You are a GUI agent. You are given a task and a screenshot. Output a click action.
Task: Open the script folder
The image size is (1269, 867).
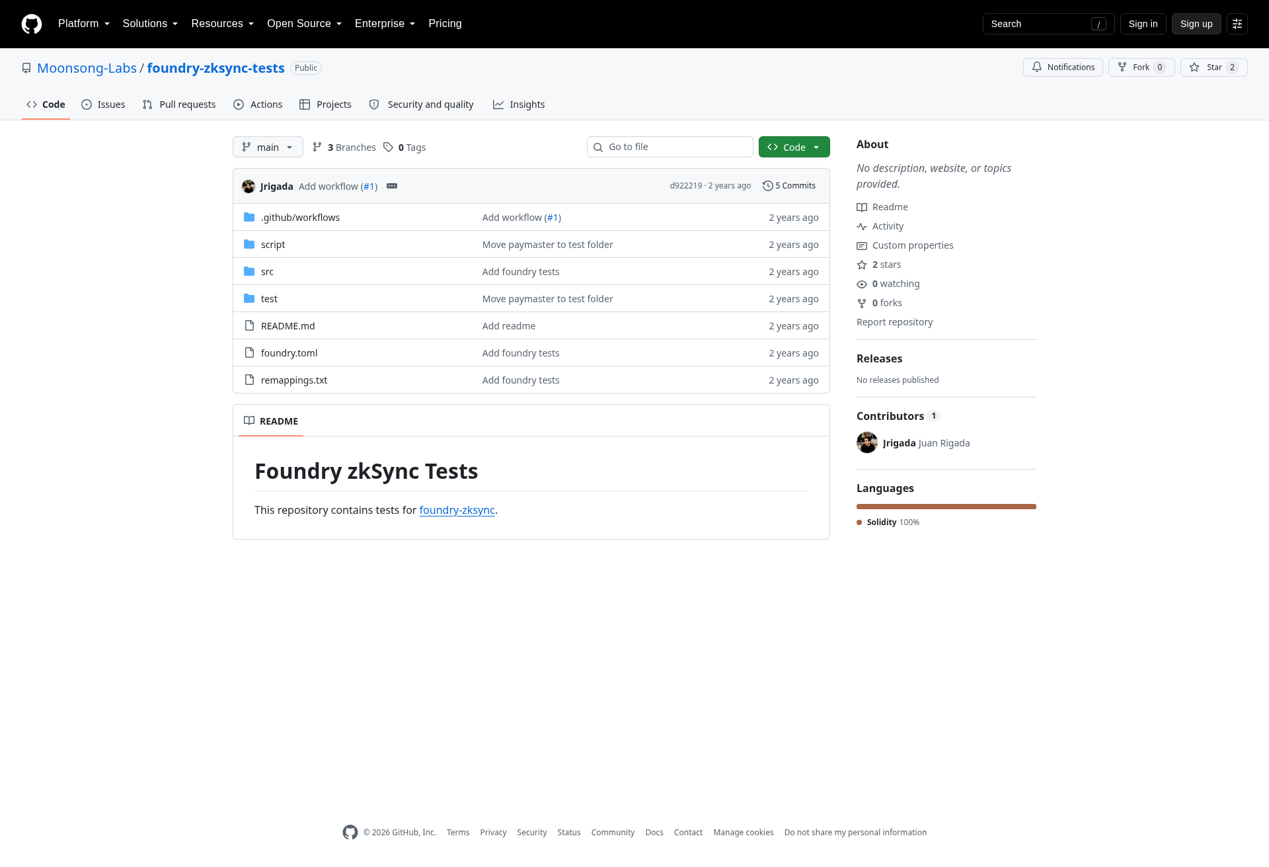point(273,245)
